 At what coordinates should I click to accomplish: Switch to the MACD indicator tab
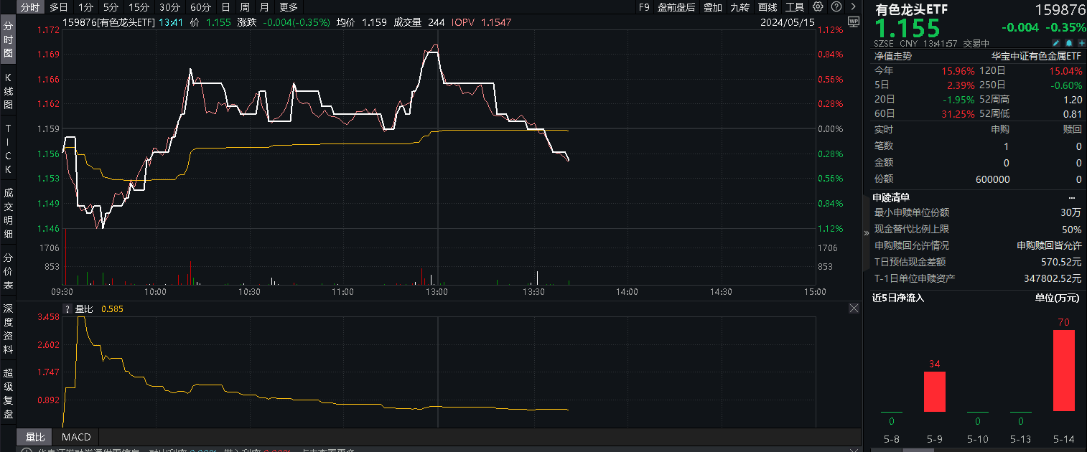pyautogui.click(x=76, y=436)
